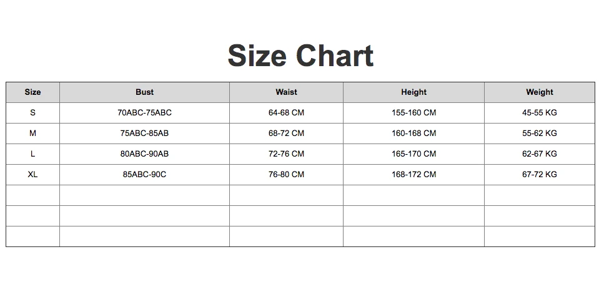
Task: Click the 72-76 CM waist cell
Action: [x=286, y=154]
